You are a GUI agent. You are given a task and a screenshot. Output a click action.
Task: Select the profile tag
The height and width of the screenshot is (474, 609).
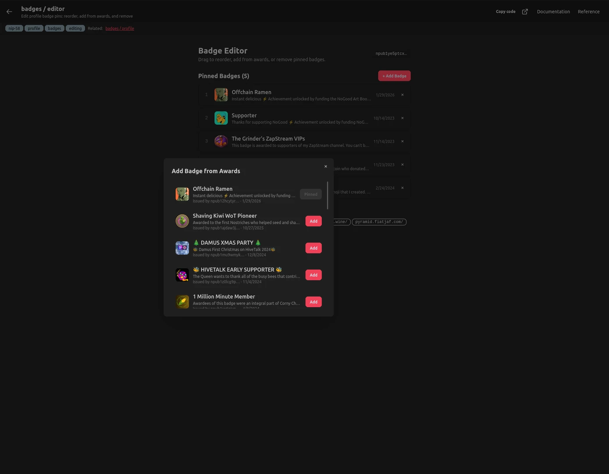pos(34,29)
